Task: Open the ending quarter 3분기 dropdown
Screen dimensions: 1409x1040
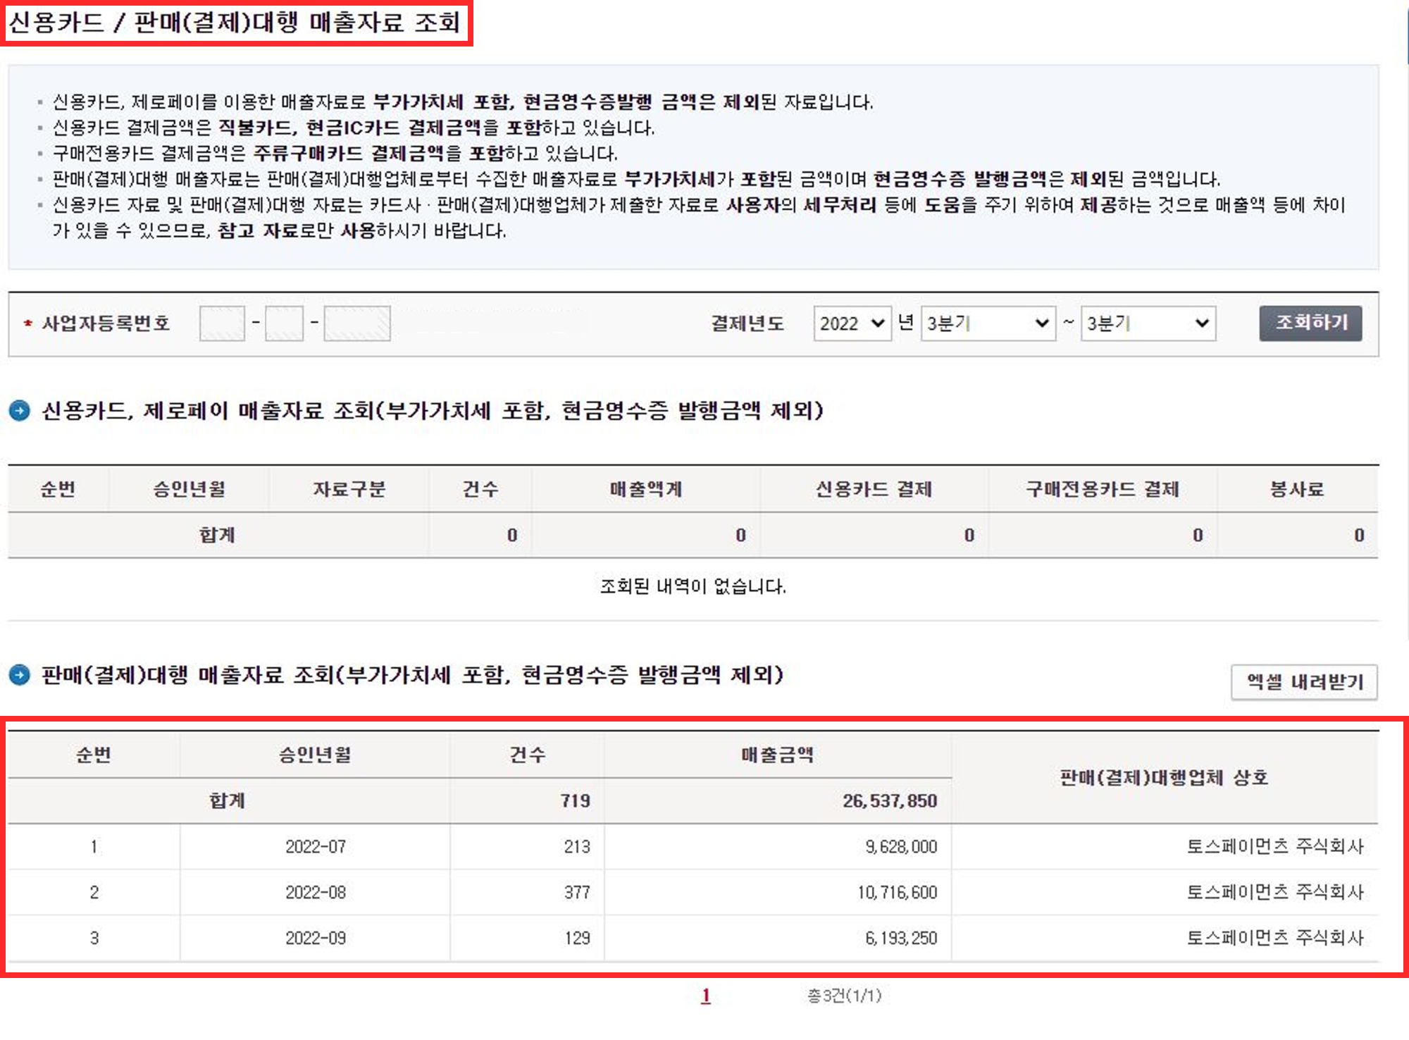Action: 1148,323
